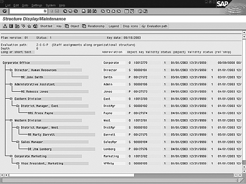The height and width of the screenshot is (184, 246).
Task: Click the Disp. icons button
Action: click(130, 26)
